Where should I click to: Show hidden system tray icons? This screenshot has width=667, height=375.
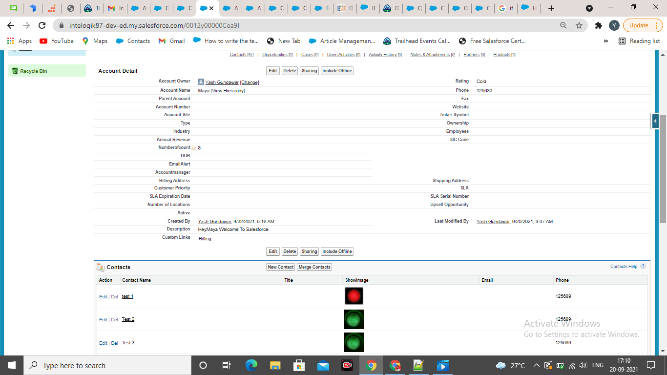pos(536,365)
